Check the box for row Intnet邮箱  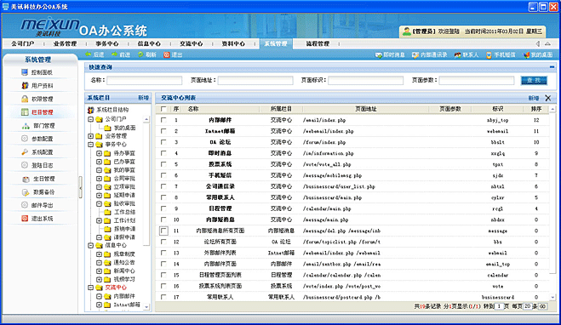163,131
